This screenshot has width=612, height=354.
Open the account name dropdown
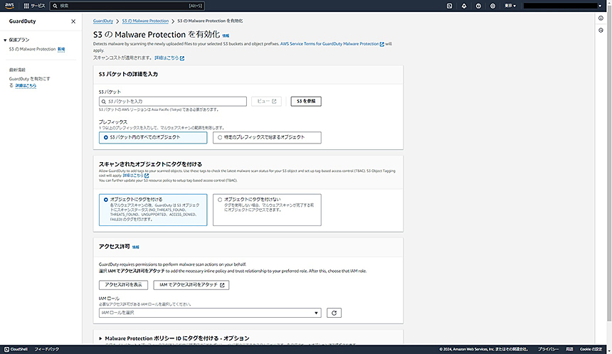pyautogui.click(x=562, y=6)
